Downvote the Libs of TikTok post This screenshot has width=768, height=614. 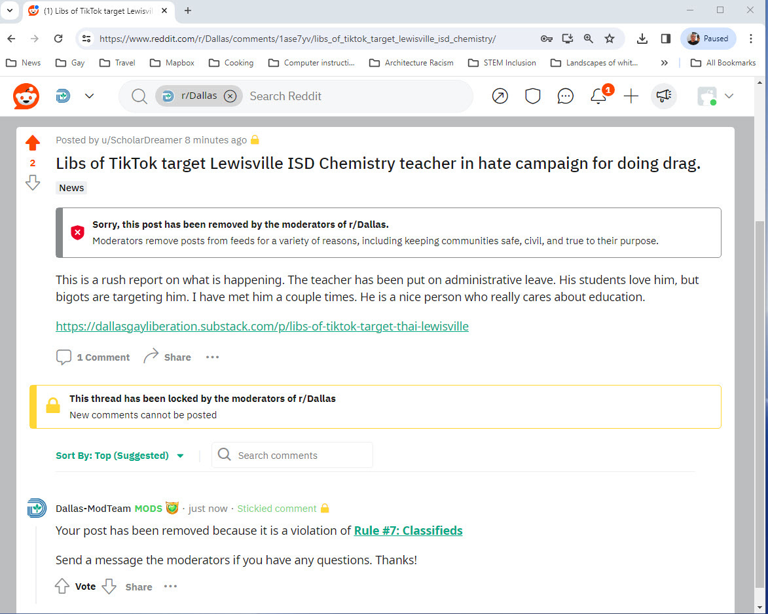tap(33, 183)
